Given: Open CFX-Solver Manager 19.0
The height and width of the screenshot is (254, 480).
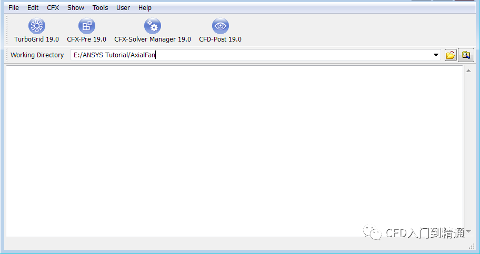Looking at the screenshot, I should point(153,31).
